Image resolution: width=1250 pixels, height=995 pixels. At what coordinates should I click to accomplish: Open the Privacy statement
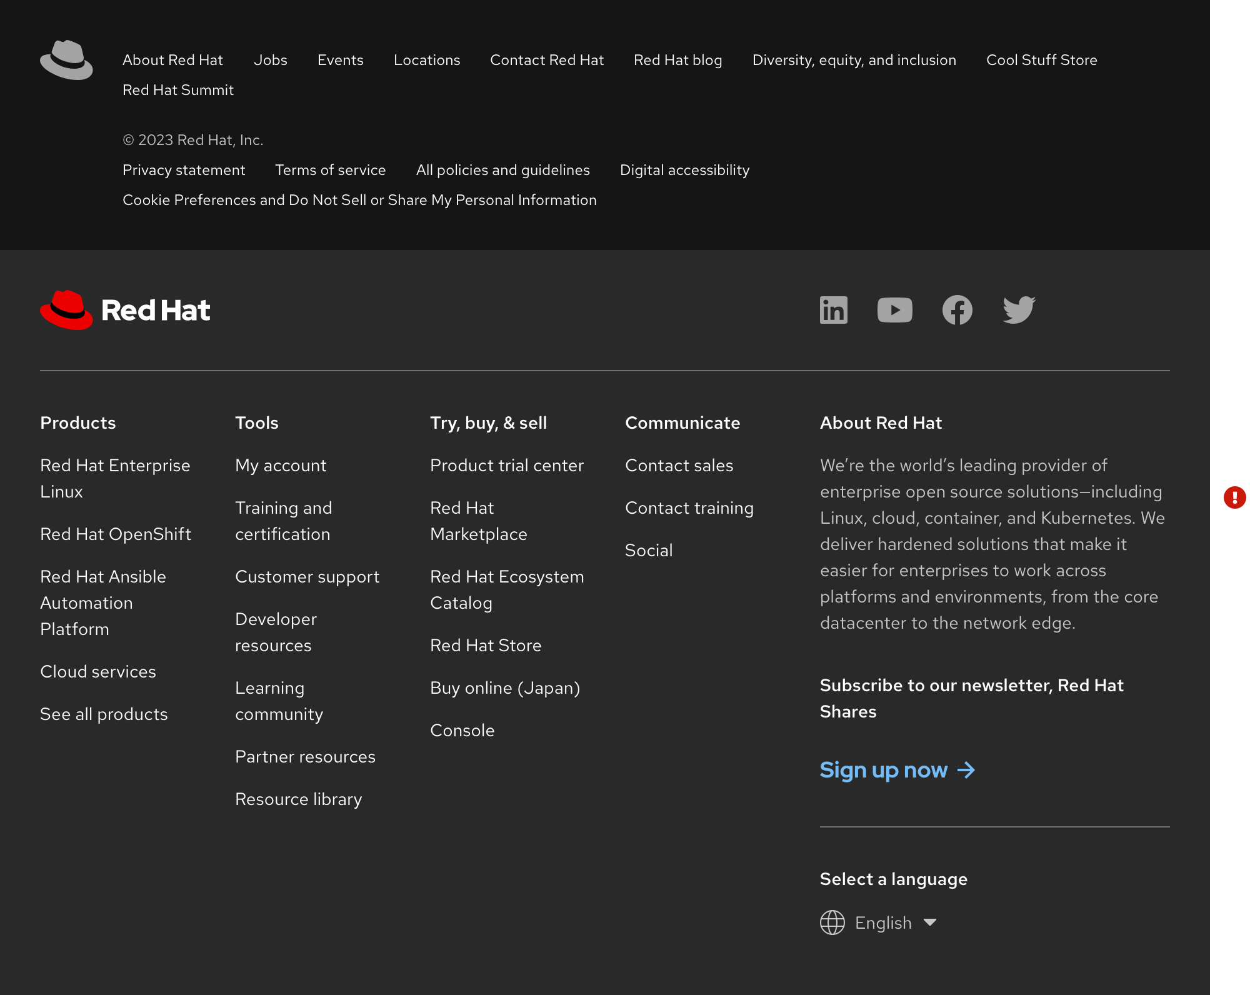[184, 169]
